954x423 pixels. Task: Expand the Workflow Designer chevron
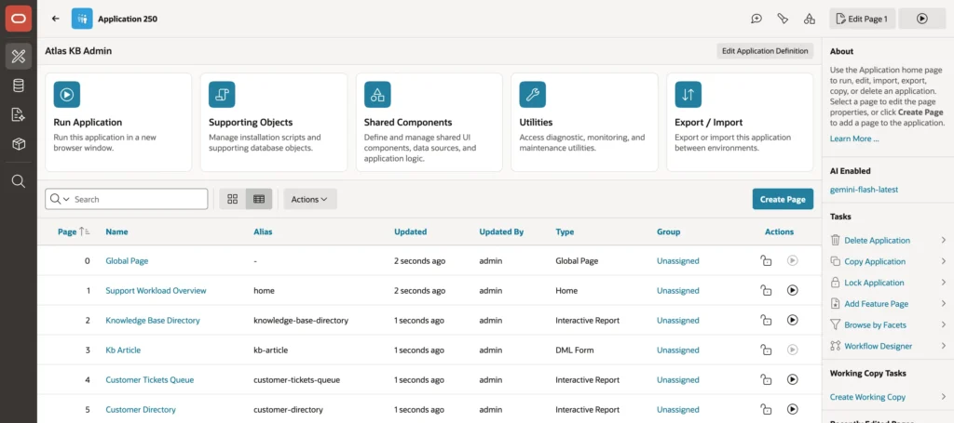(x=944, y=346)
